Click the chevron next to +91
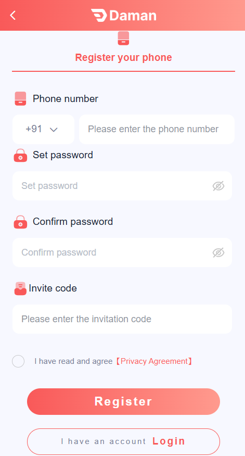 54,130
